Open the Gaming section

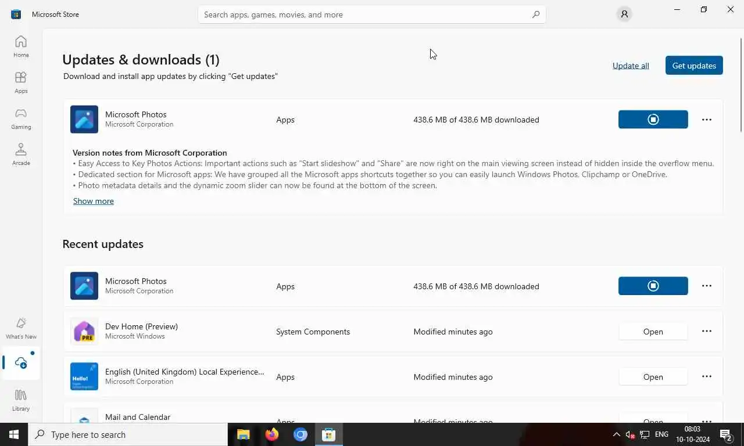pyautogui.click(x=21, y=118)
